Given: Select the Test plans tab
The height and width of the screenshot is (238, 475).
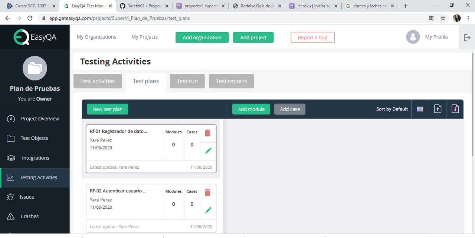Looking at the screenshot, I should [146, 81].
